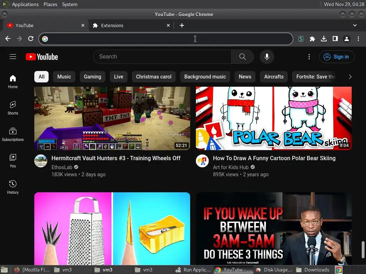This screenshot has height=274, width=366.
Task: Click the date and time clock
Action: pyautogui.click(x=344, y=4)
